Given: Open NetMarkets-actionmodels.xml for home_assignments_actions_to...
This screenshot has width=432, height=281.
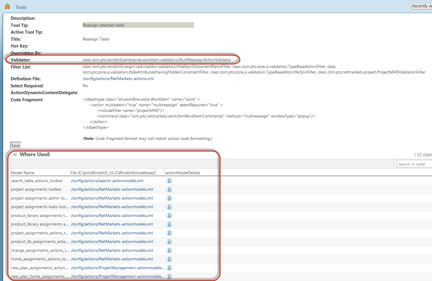Looking at the screenshot, I should pyautogui.click(x=112, y=259).
